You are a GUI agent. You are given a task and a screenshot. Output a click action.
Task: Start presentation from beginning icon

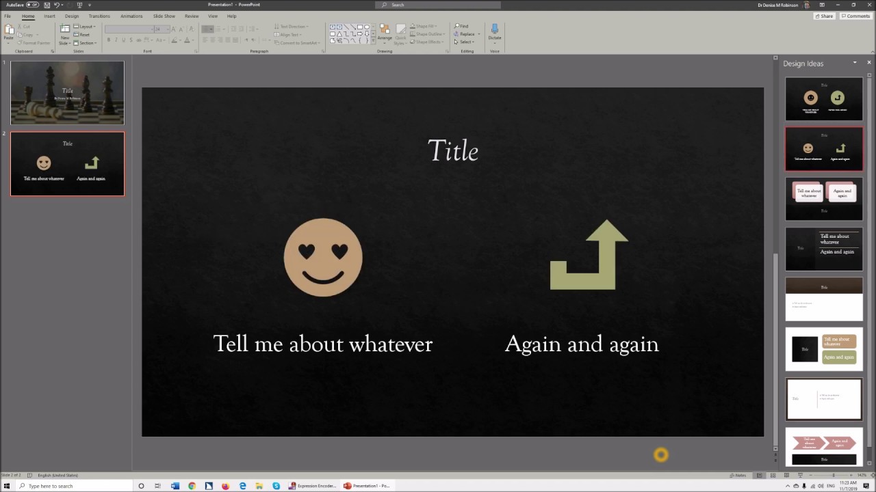79,5
